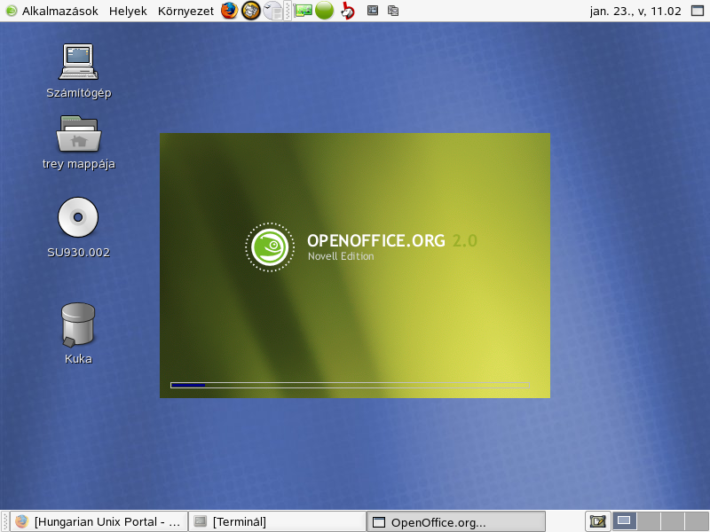The width and height of the screenshot is (710, 532).
Task: Switch to the fourth workspace
Action: pos(697,521)
